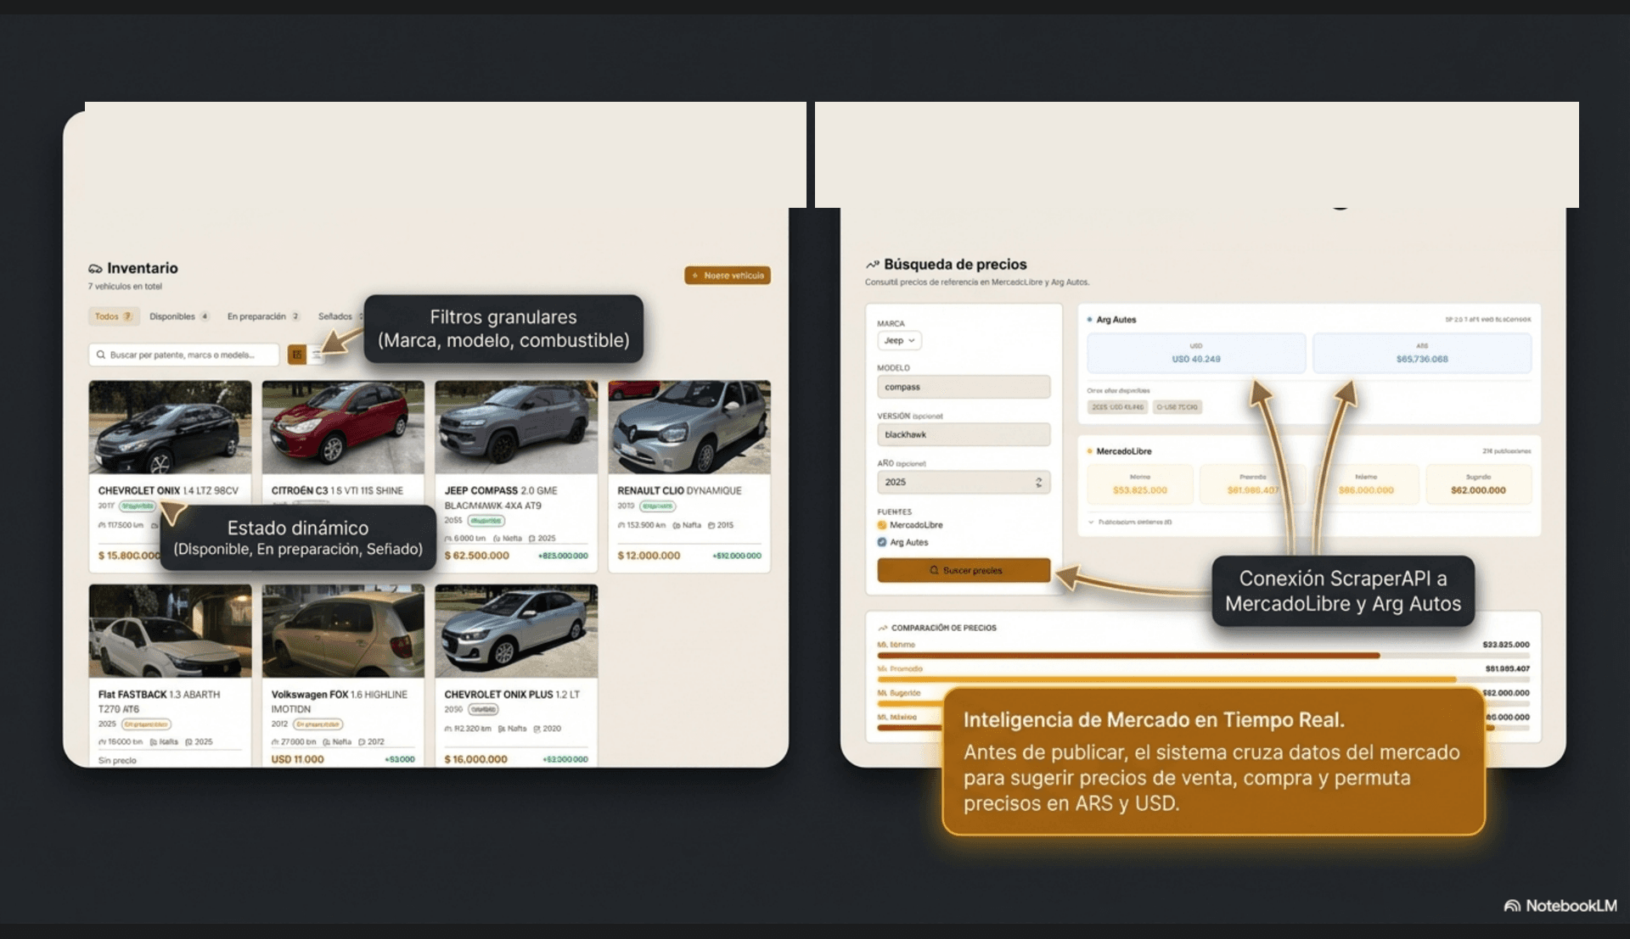Select the Todos tab
Viewport: 1630px width, 939px height.
pyautogui.click(x=114, y=316)
